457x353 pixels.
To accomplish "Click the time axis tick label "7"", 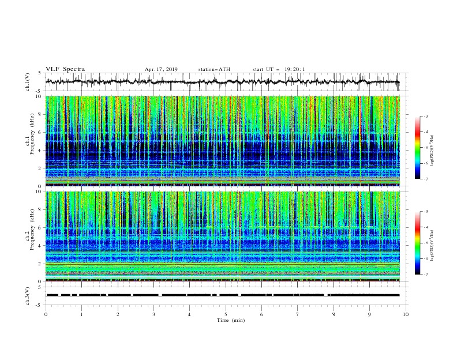I will pyautogui.click(x=298, y=314).
